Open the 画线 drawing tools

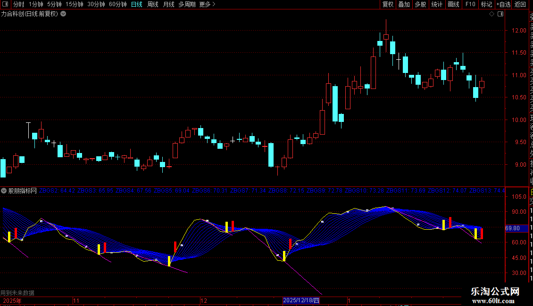[453, 4]
